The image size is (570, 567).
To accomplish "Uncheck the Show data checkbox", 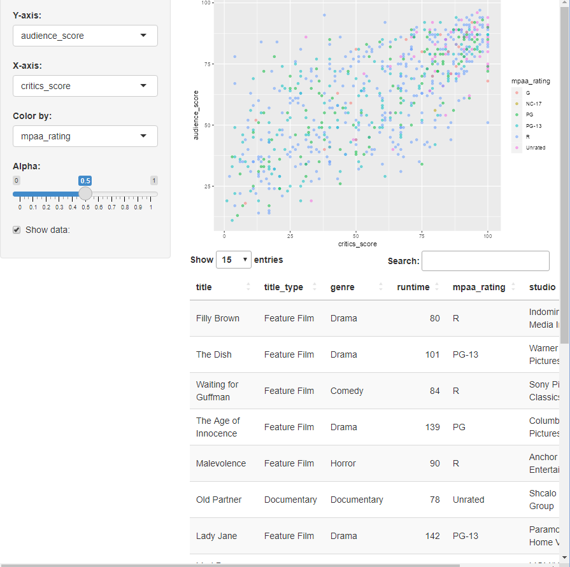I will (x=17, y=230).
